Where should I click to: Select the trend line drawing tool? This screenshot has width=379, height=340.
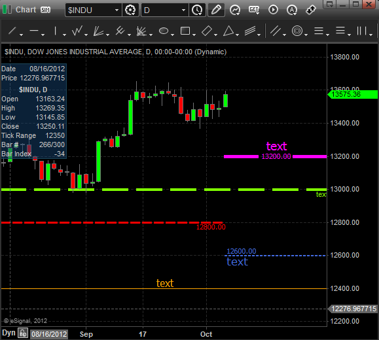point(12,31)
